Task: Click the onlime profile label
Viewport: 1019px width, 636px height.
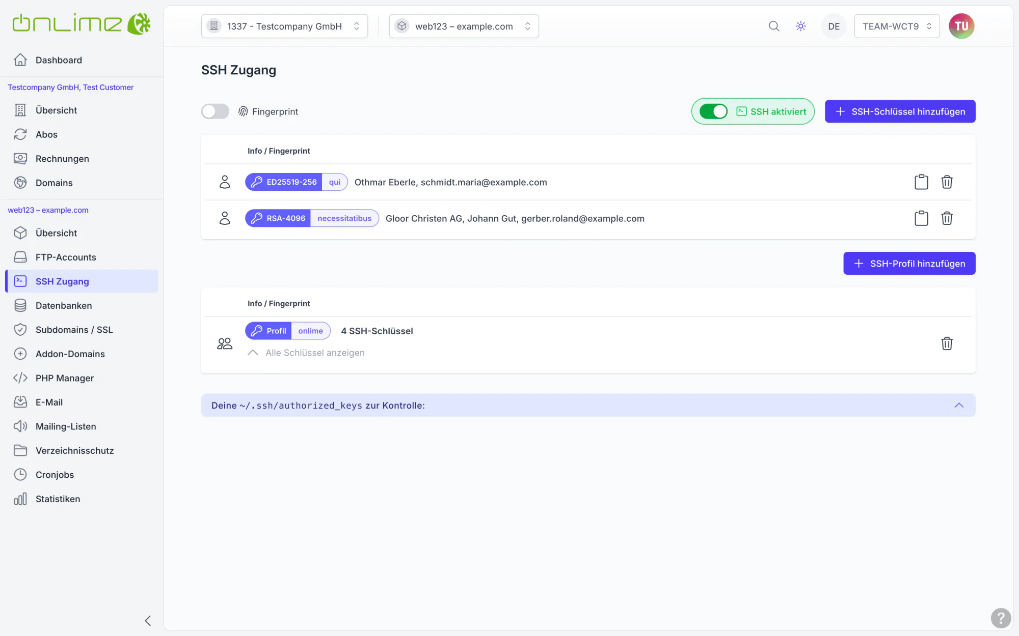Action: (311, 331)
